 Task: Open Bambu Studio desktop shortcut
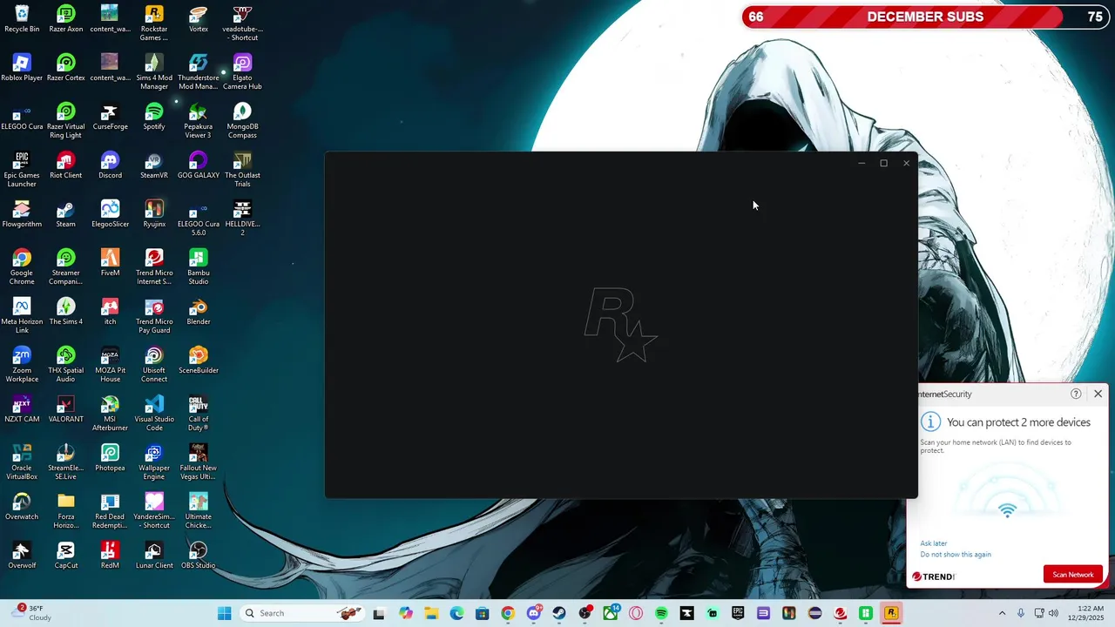point(199,266)
